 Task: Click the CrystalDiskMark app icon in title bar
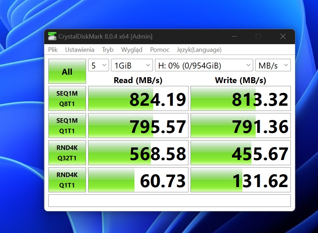pyautogui.click(x=52, y=37)
